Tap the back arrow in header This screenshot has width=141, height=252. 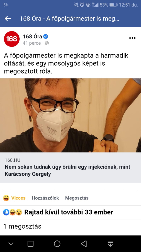[x=8, y=19]
